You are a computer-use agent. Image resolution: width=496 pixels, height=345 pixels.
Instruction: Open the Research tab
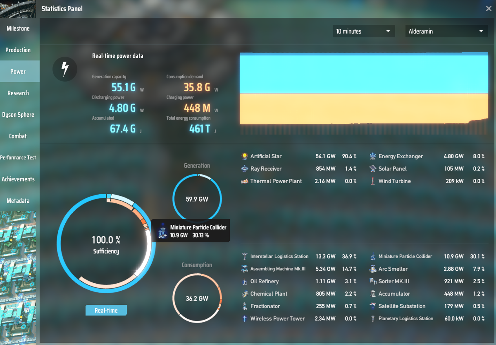pyautogui.click(x=18, y=93)
